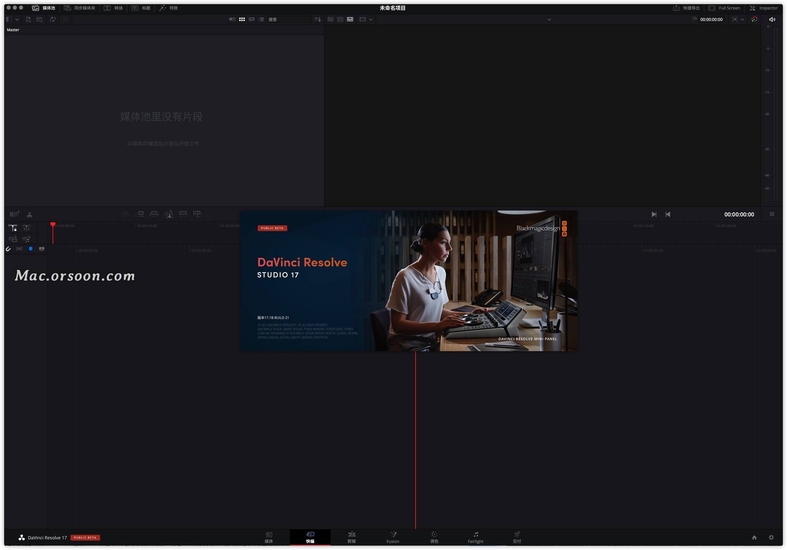Click the video-only edit track icon
The height and width of the screenshot is (550, 787).
pyautogui.click(x=13, y=239)
